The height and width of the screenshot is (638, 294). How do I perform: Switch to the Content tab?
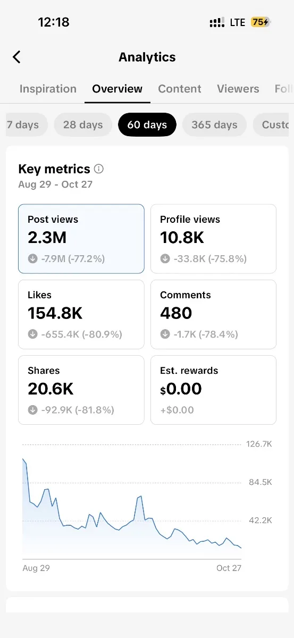tap(180, 89)
